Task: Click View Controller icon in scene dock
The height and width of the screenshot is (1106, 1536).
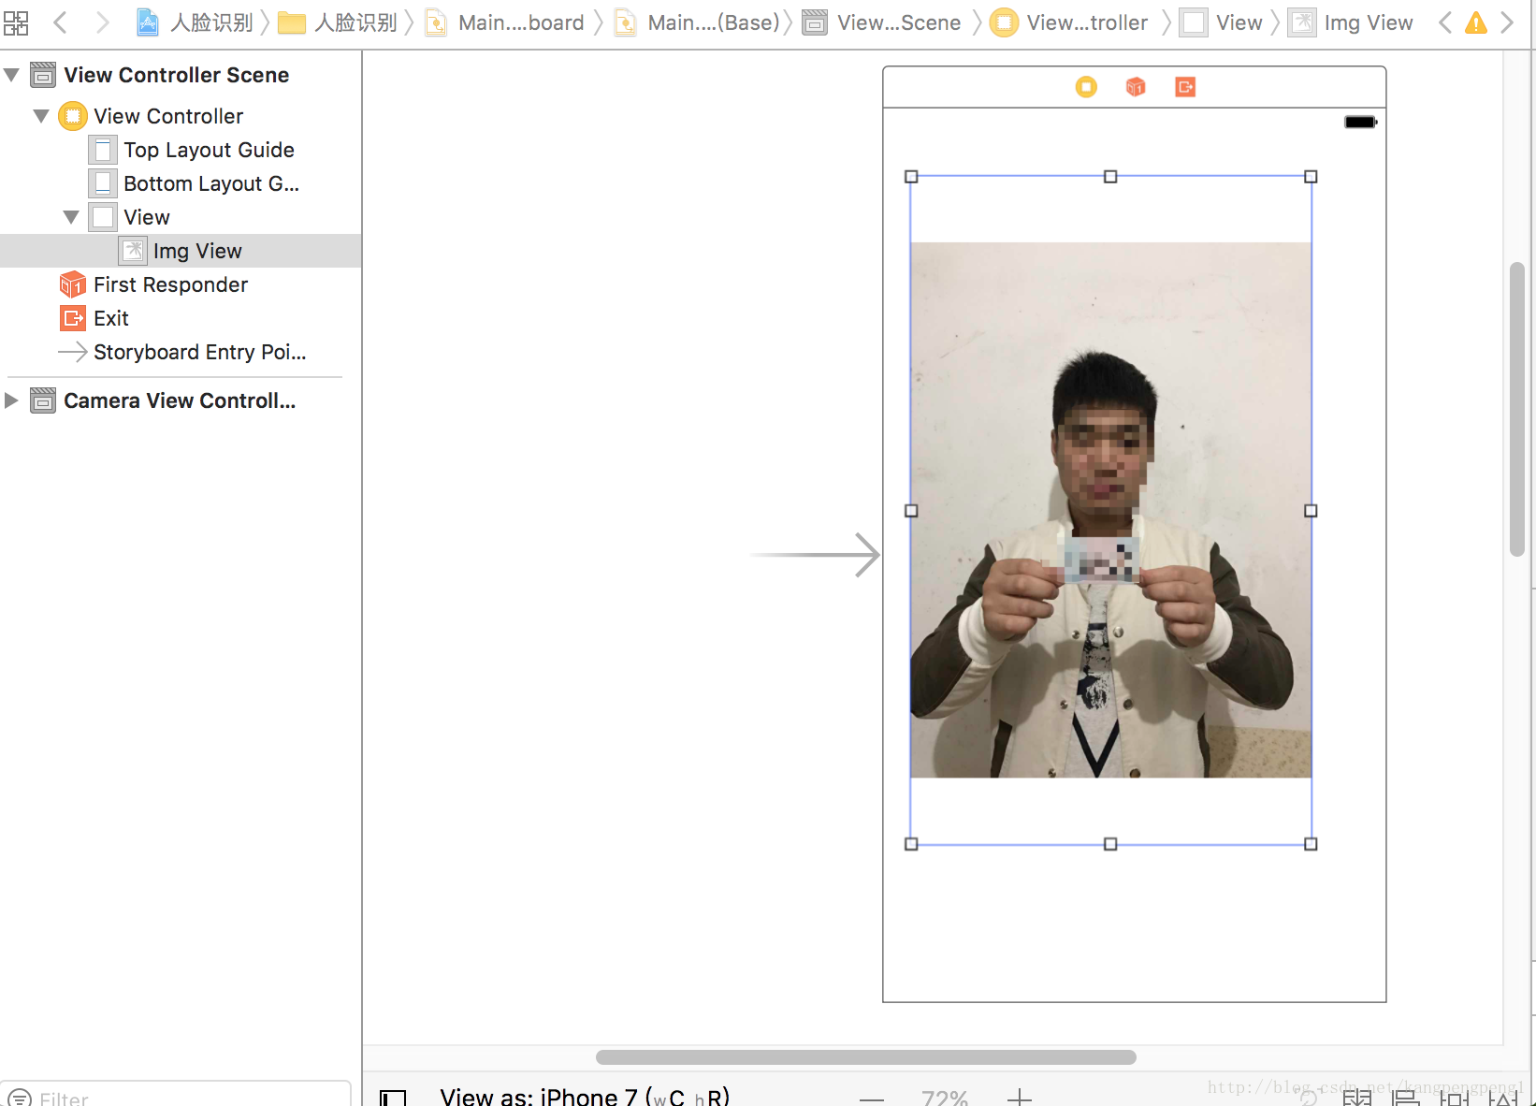Action: [x=1086, y=87]
